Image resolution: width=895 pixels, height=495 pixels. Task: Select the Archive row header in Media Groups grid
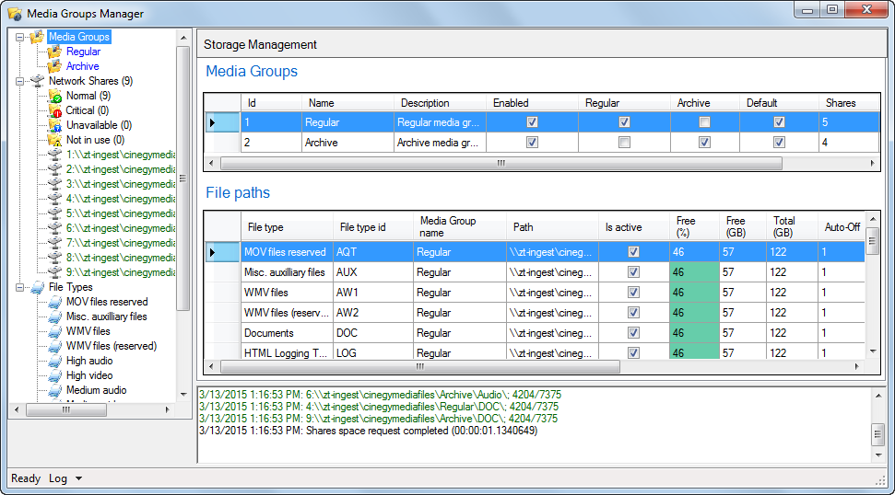coord(223,143)
